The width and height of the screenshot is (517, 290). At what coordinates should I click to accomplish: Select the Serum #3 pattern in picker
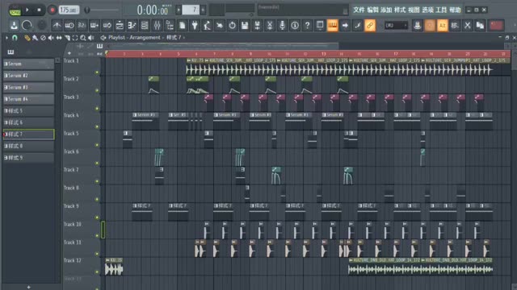[x=29, y=87]
